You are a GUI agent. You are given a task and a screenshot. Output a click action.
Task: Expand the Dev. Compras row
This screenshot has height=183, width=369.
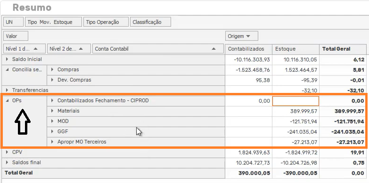click(52, 80)
